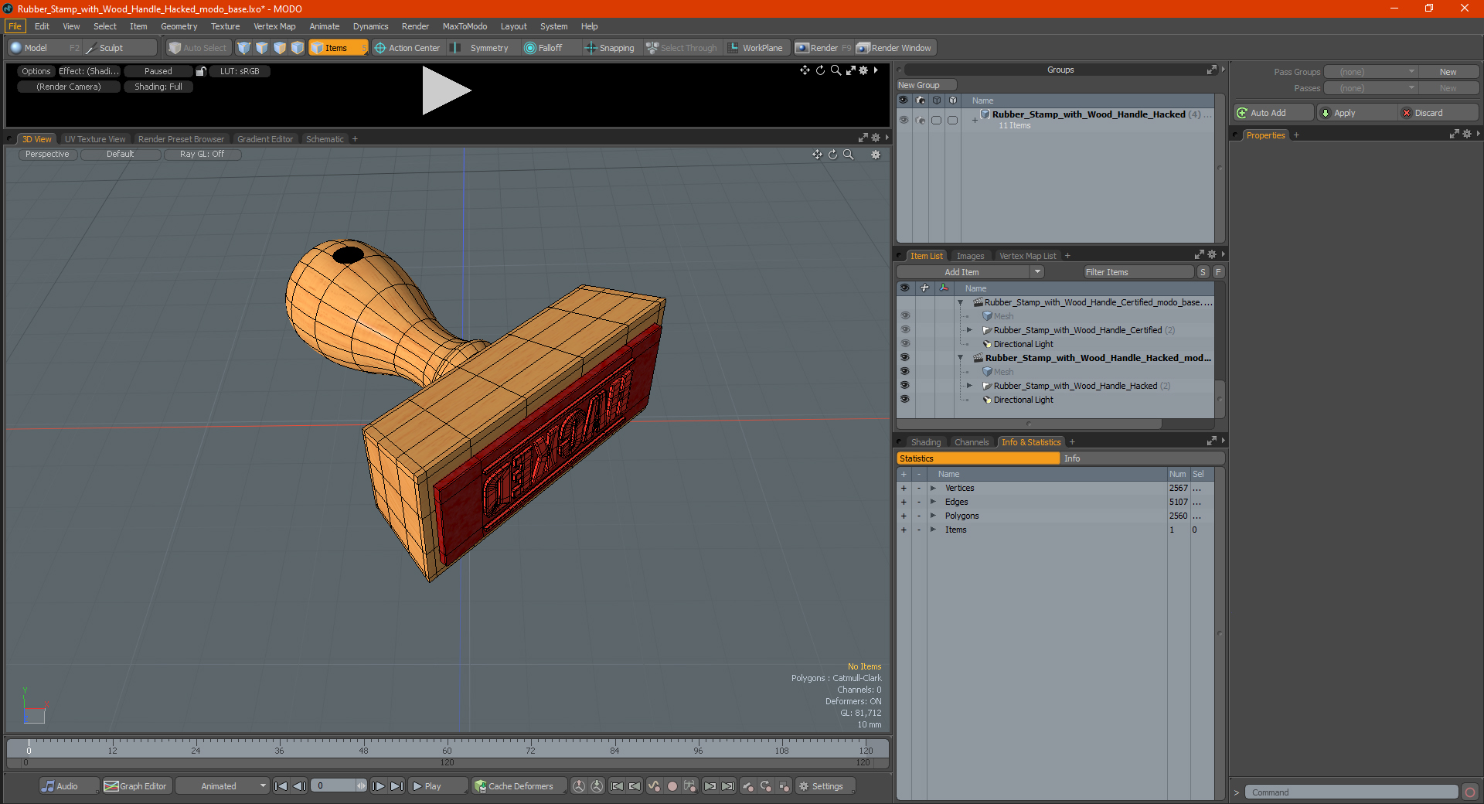Click the 3D viewport zoom magnifier icon

[x=849, y=155]
